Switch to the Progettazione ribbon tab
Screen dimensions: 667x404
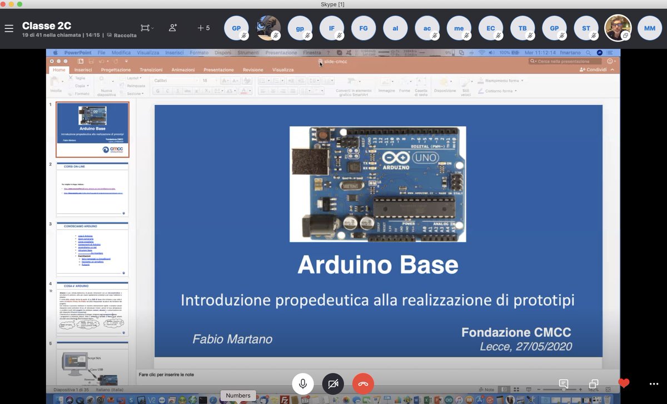(116, 70)
